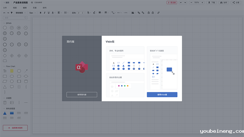Select the vertical swimlane shape
This screenshot has width=244, height=137.
tap(5, 103)
